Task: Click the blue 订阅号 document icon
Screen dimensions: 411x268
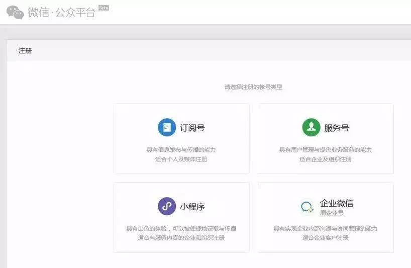Action: (167, 127)
